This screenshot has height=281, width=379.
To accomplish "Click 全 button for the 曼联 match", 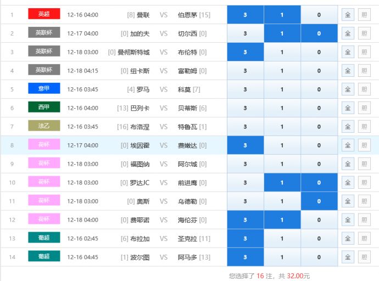I will (x=347, y=15).
